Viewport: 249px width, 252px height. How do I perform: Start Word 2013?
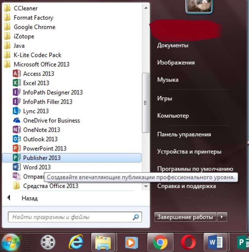pyautogui.click(x=37, y=167)
